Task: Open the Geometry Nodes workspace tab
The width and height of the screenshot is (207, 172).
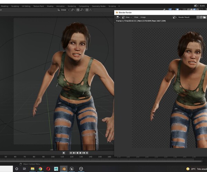Action: [x=99, y=6]
